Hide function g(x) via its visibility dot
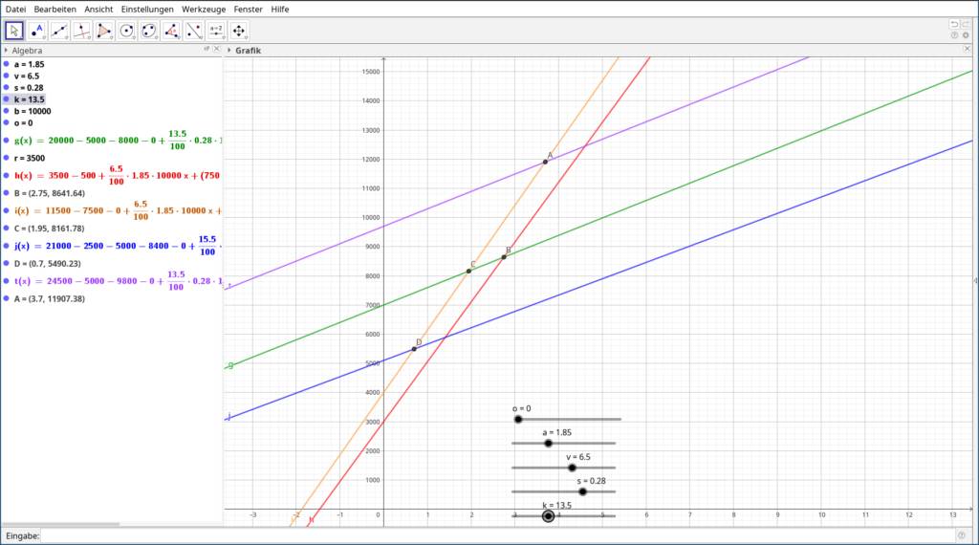The width and height of the screenshot is (979, 545). (x=6, y=141)
